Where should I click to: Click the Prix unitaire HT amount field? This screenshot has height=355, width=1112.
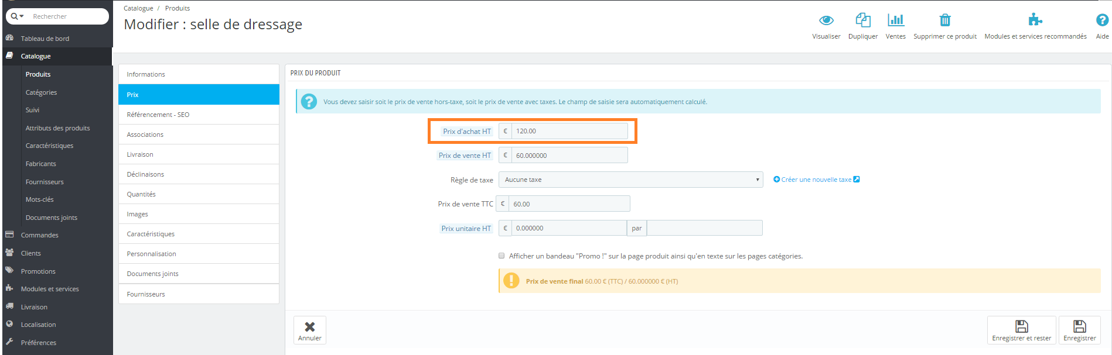coord(569,228)
